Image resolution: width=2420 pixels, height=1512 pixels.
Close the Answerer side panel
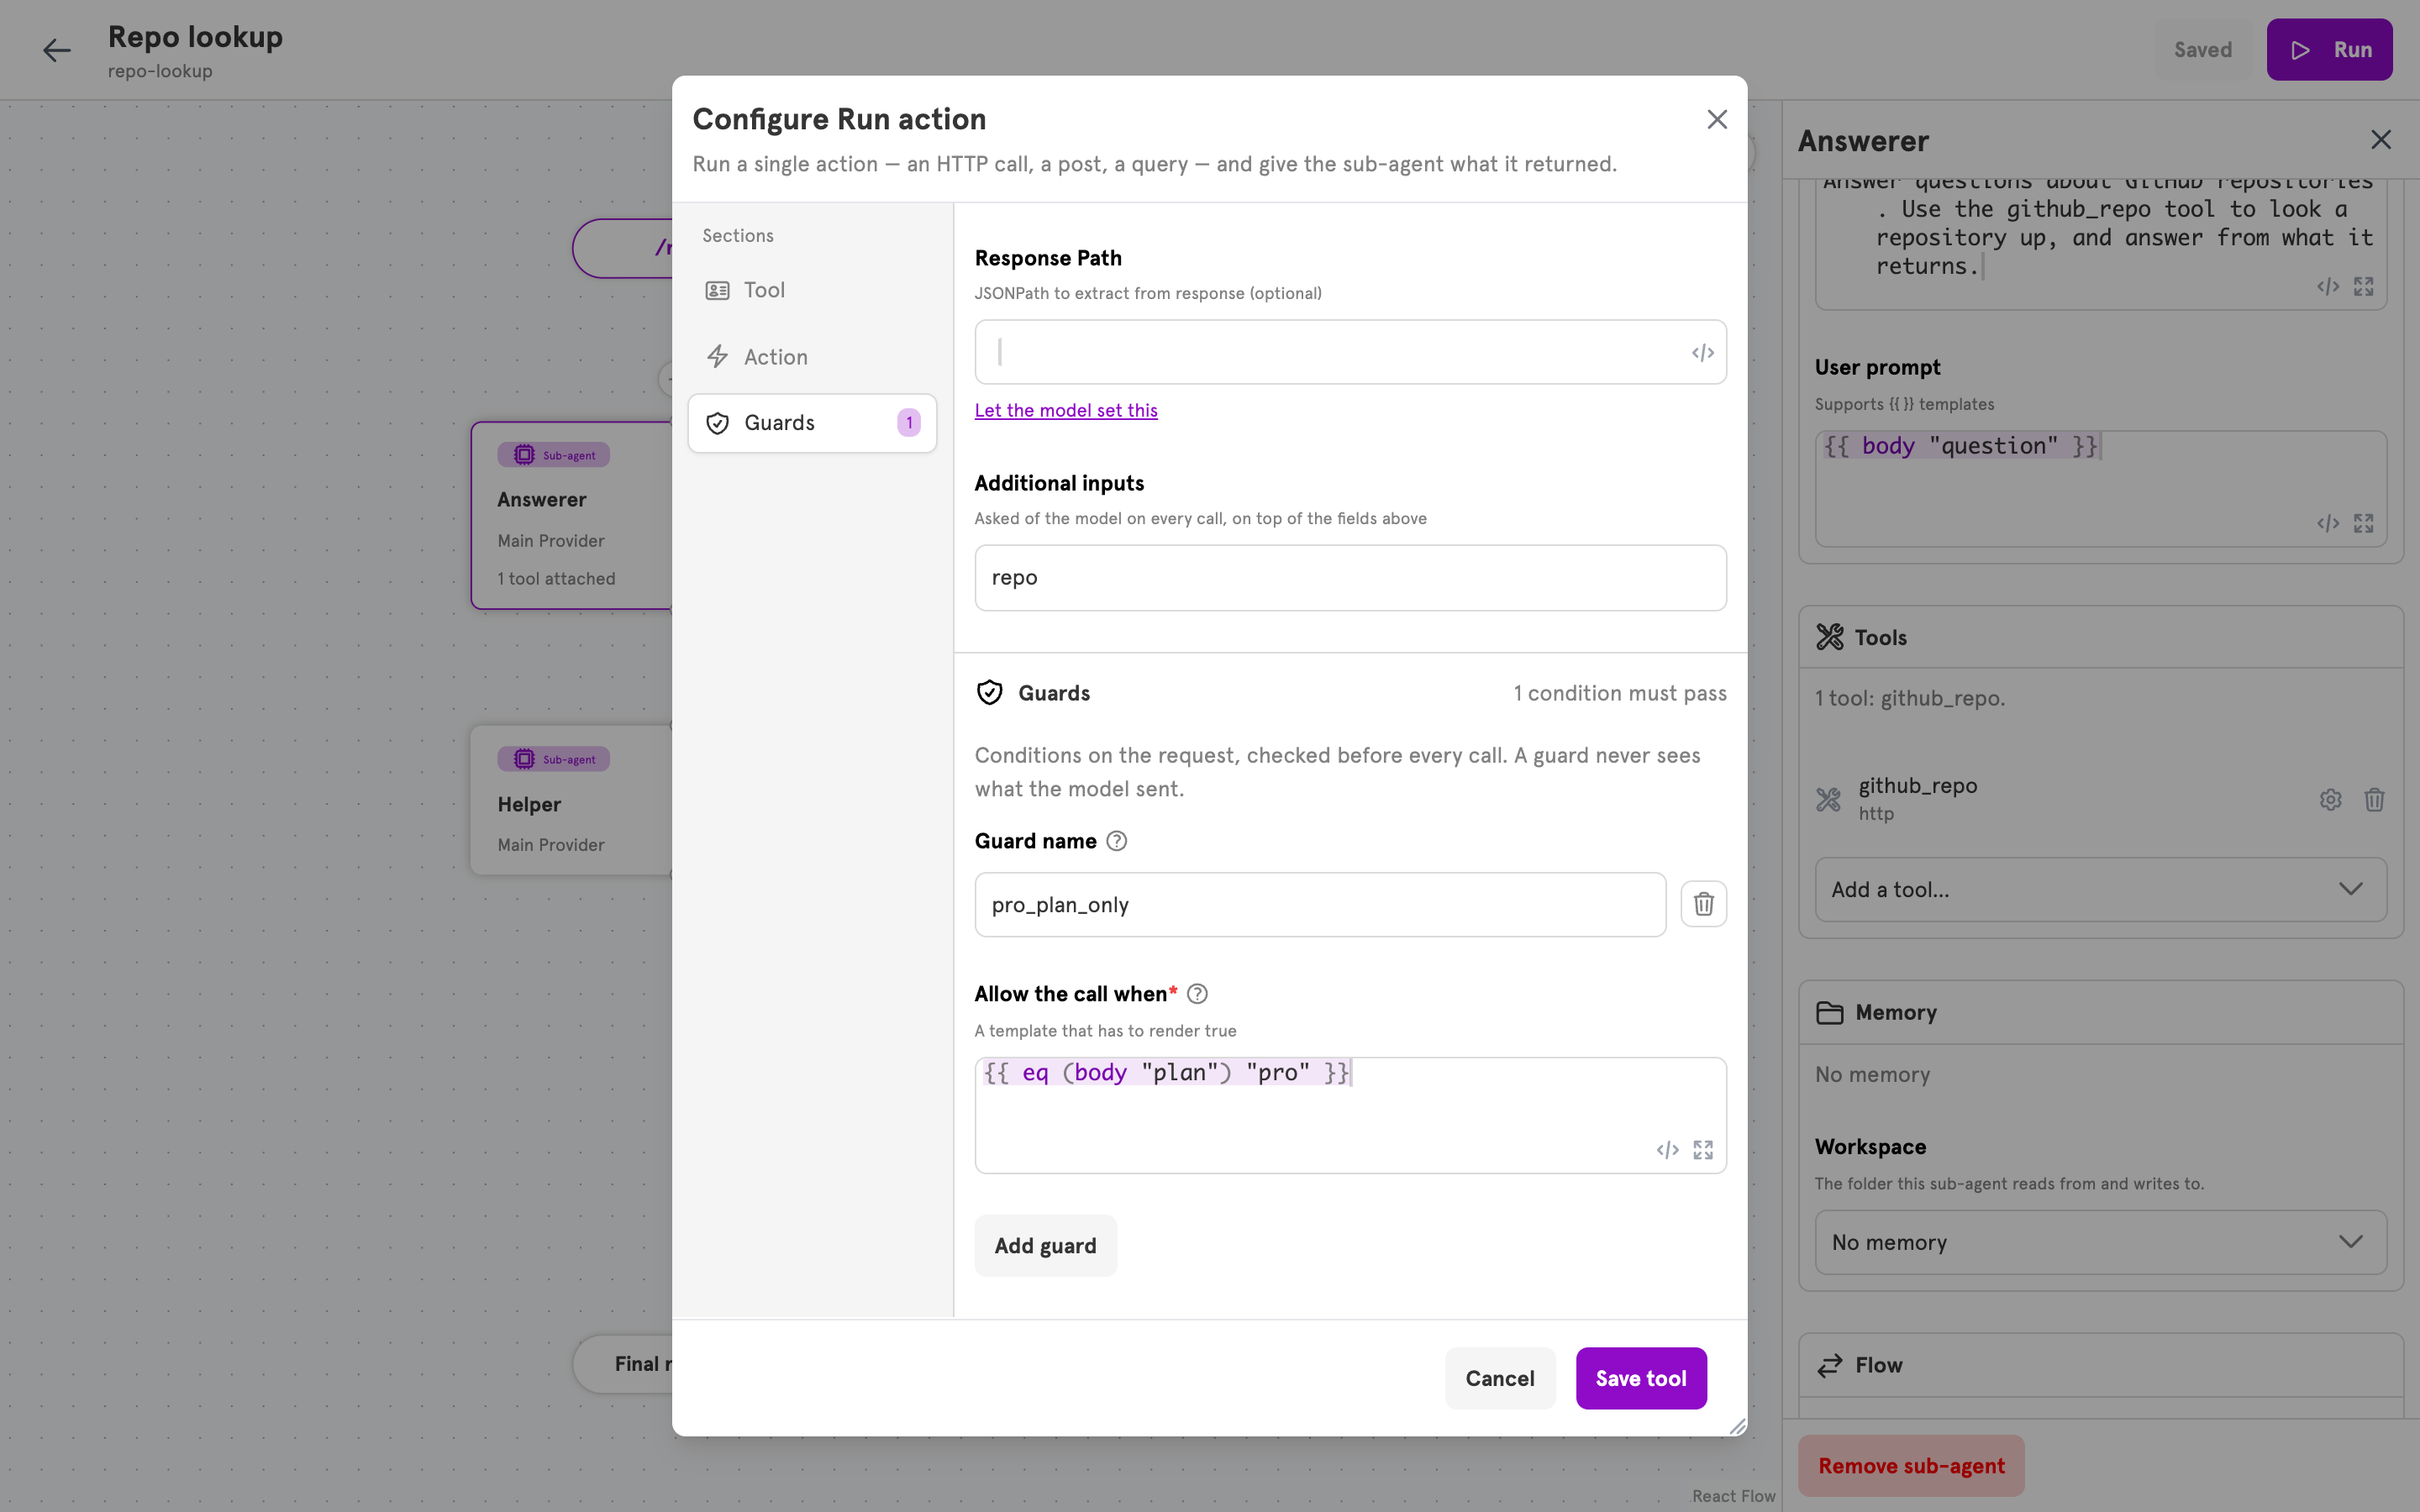[x=2381, y=140]
